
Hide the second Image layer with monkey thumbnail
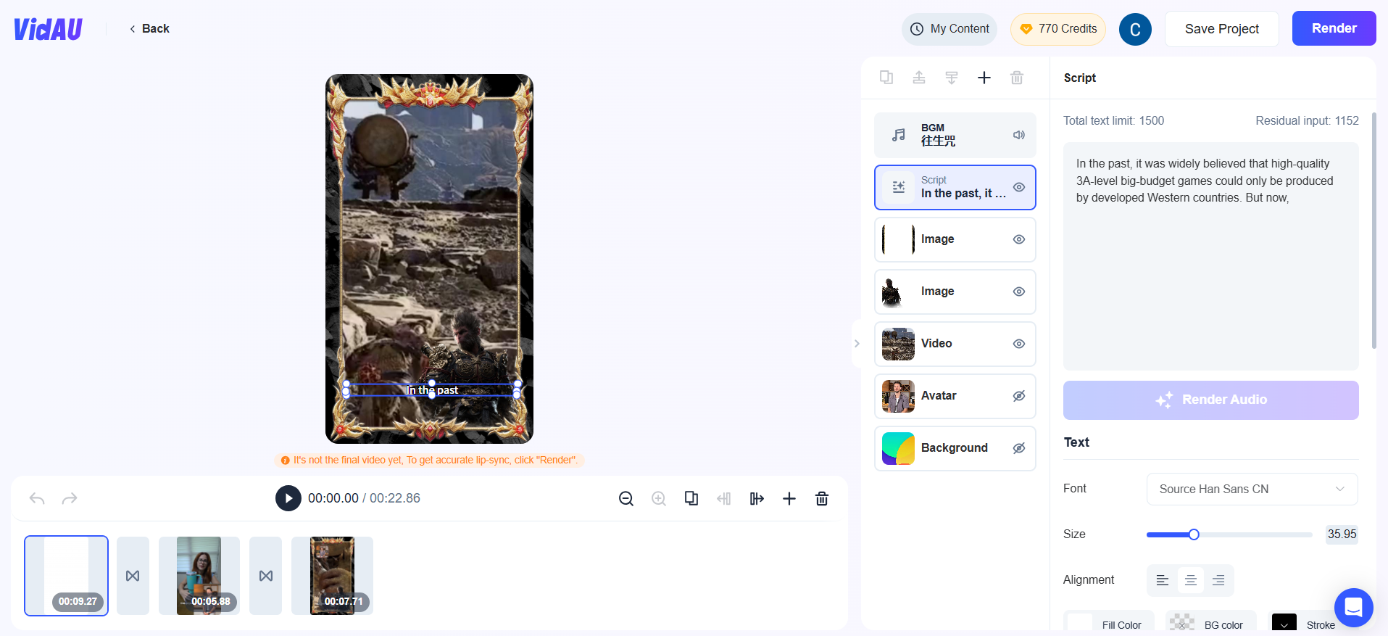tap(1019, 292)
